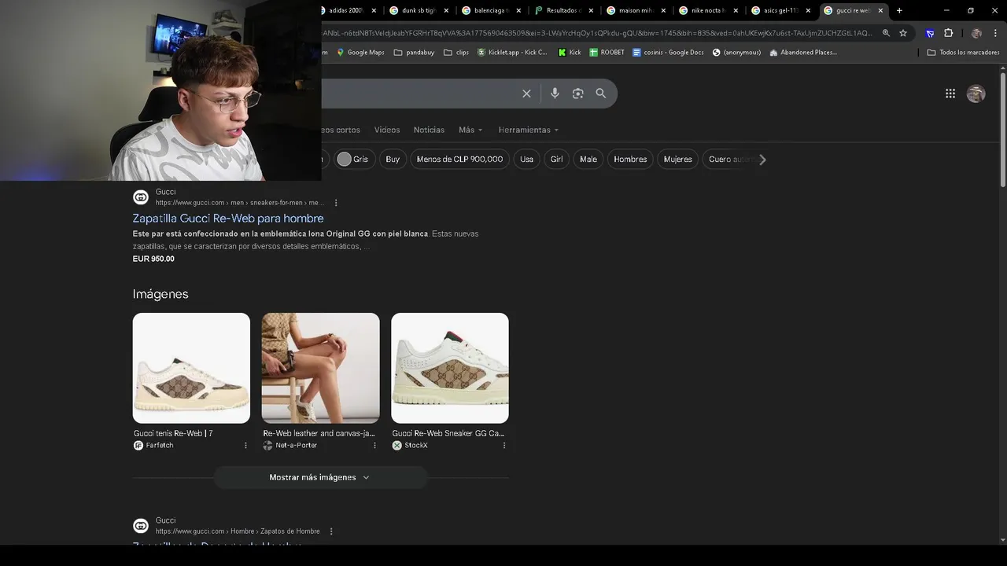Open the Kick bookmark
The width and height of the screenshot is (1007, 566).
(570, 53)
